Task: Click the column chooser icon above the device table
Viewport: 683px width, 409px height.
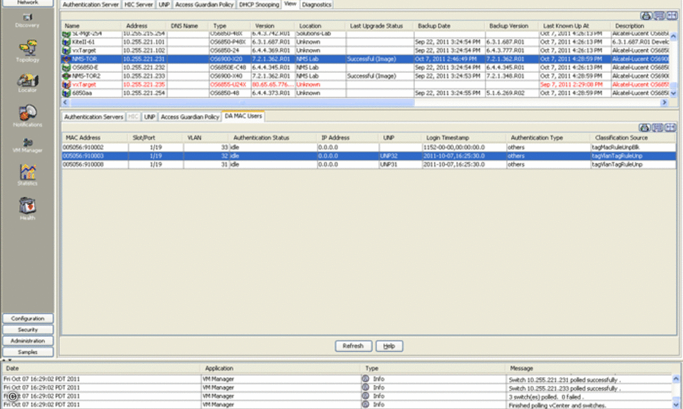Action: (659, 16)
